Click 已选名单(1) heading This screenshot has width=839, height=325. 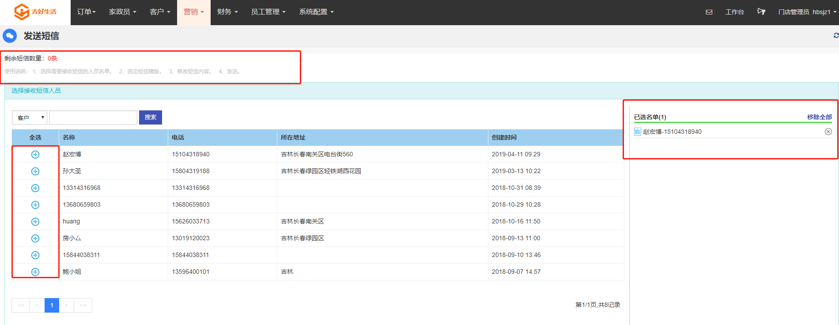coord(650,117)
